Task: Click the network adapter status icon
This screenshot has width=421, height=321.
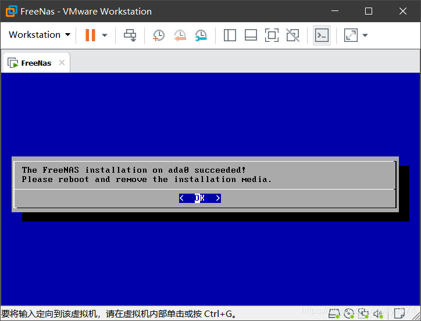Action: point(363,313)
